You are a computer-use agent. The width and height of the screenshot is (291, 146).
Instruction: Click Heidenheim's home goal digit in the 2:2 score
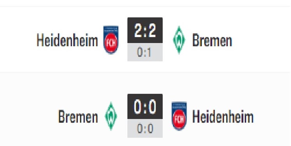138,30
